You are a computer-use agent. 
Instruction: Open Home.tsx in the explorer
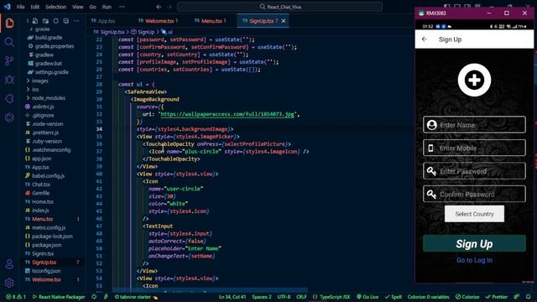point(43,202)
